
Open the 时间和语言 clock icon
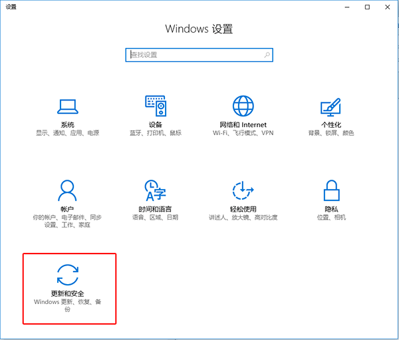point(155,190)
